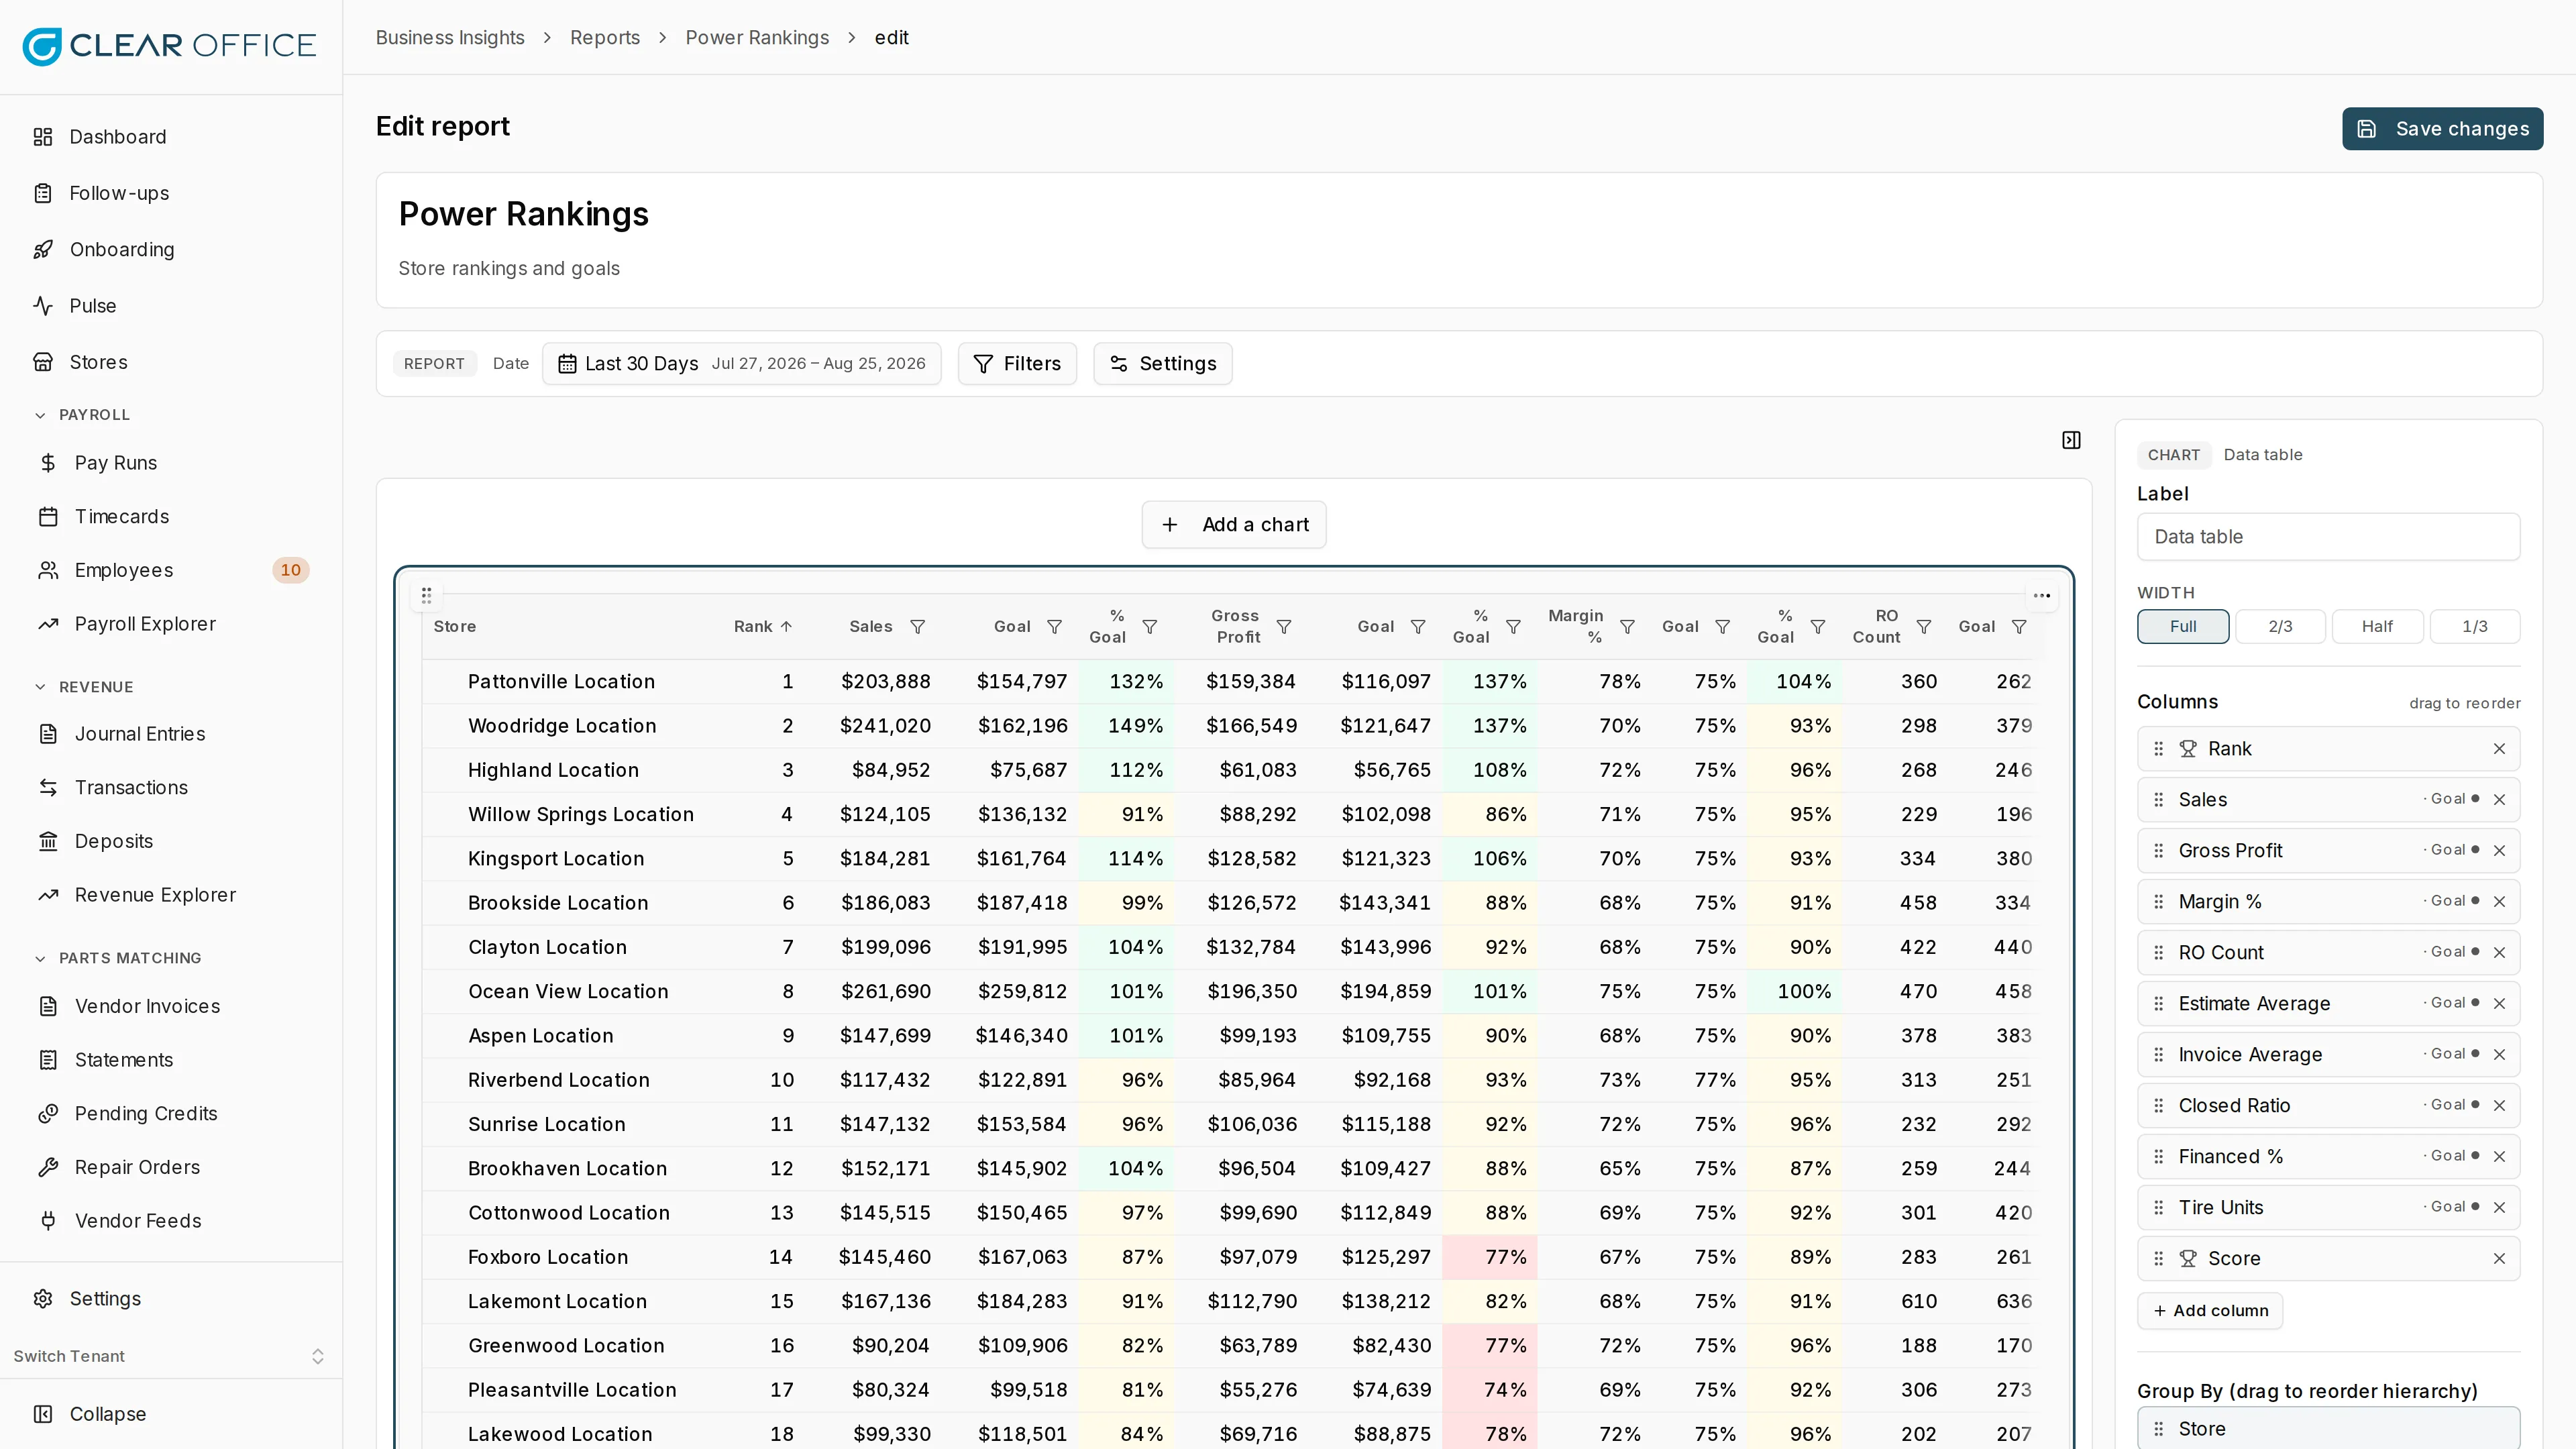Collapse the PAYROLL sidebar section
The image size is (2576, 1449).
coord(83,415)
